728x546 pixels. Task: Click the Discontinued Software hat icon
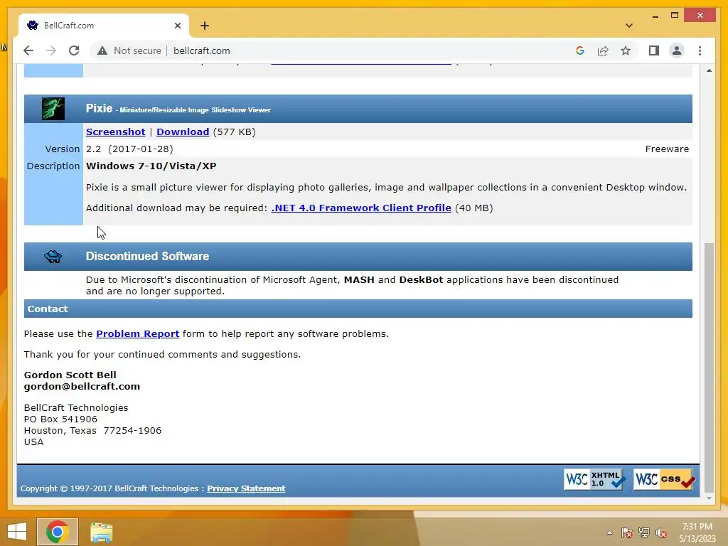tap(53, 256)
